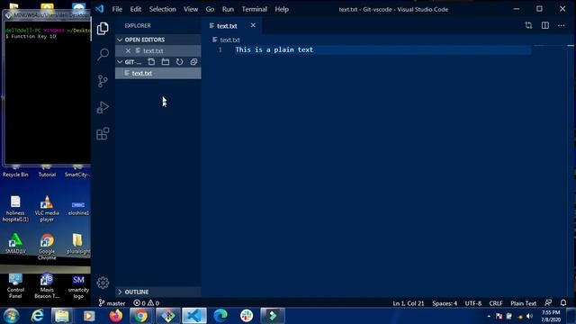Open the notifications bell in the status bar

tap(563, 303)
